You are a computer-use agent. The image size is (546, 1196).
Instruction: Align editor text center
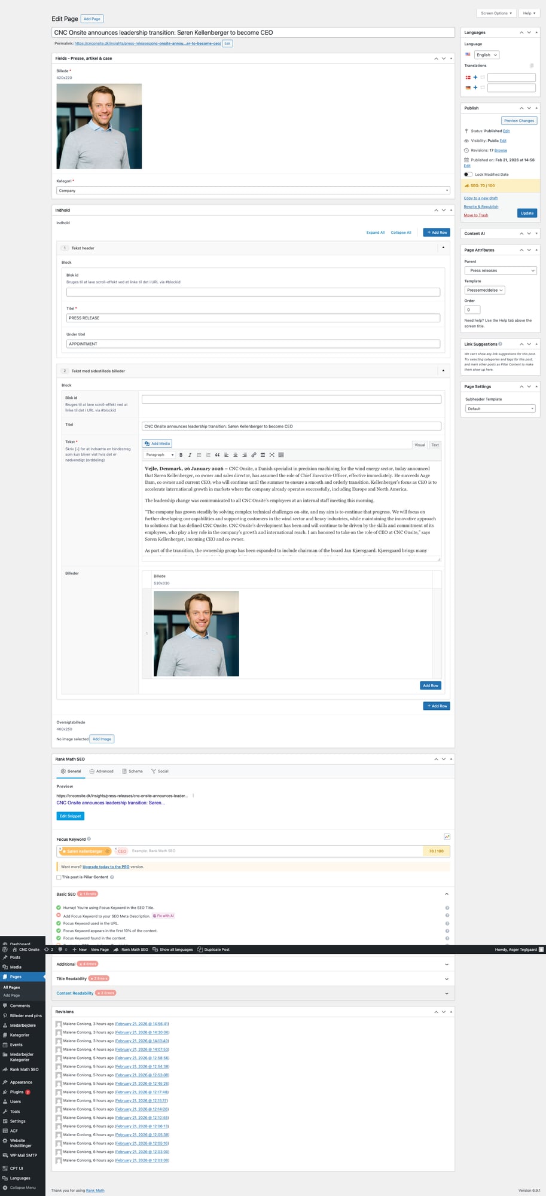pos(236,455)
